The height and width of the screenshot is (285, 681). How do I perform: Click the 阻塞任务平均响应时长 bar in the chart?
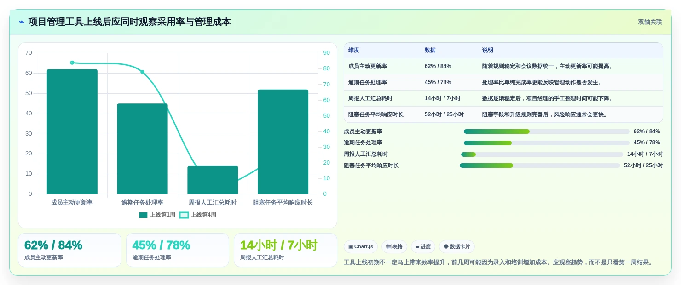(283, 142)
